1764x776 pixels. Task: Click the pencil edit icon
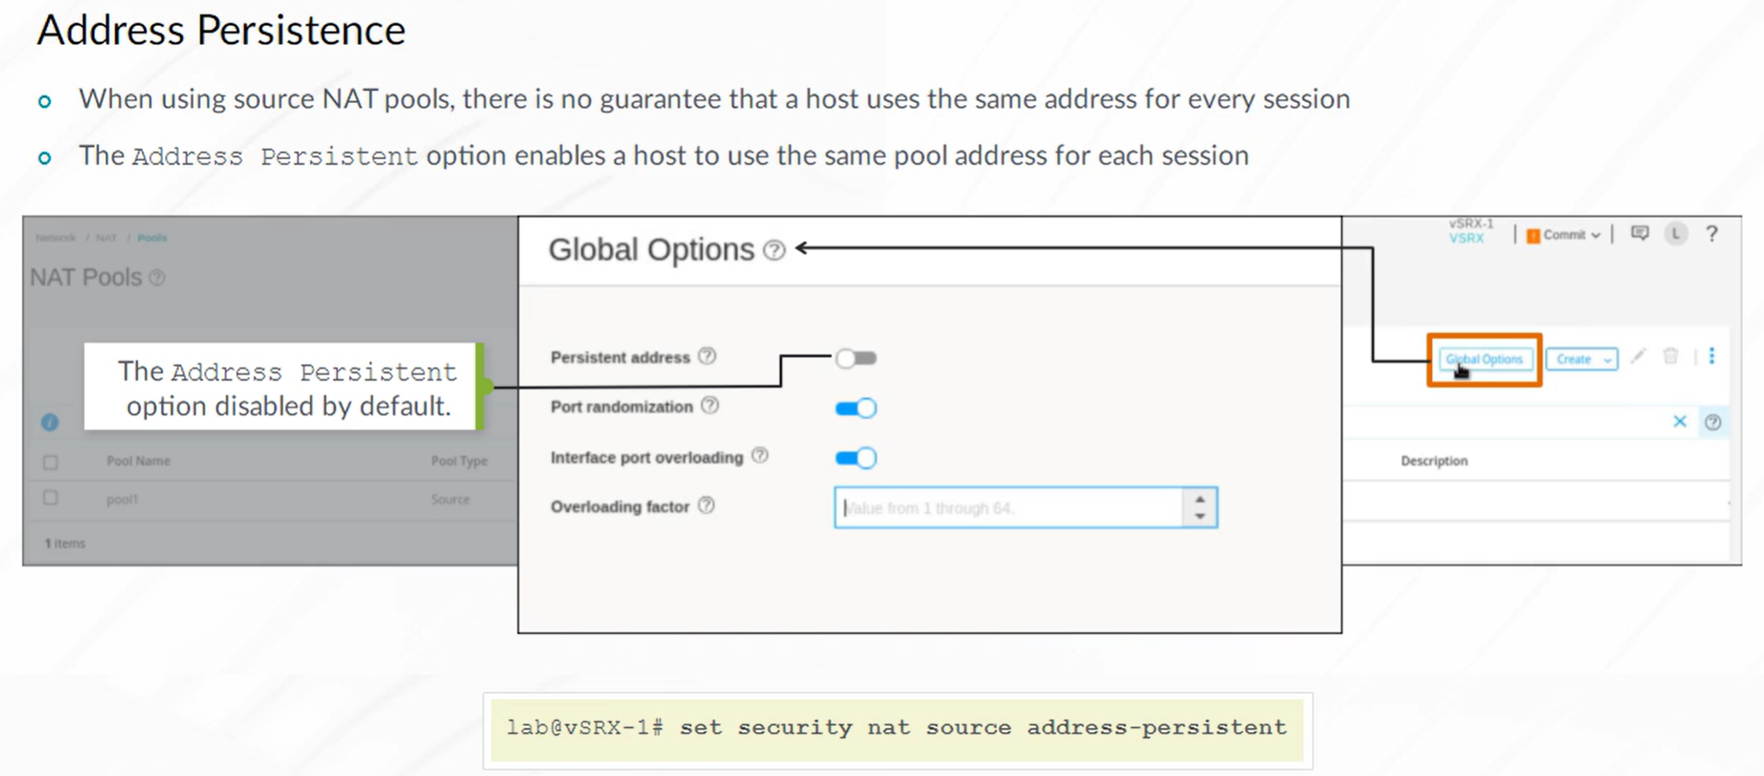1638,357
